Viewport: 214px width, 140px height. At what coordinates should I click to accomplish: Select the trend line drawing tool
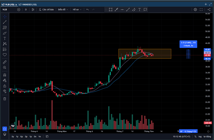[x=5, y=22]
